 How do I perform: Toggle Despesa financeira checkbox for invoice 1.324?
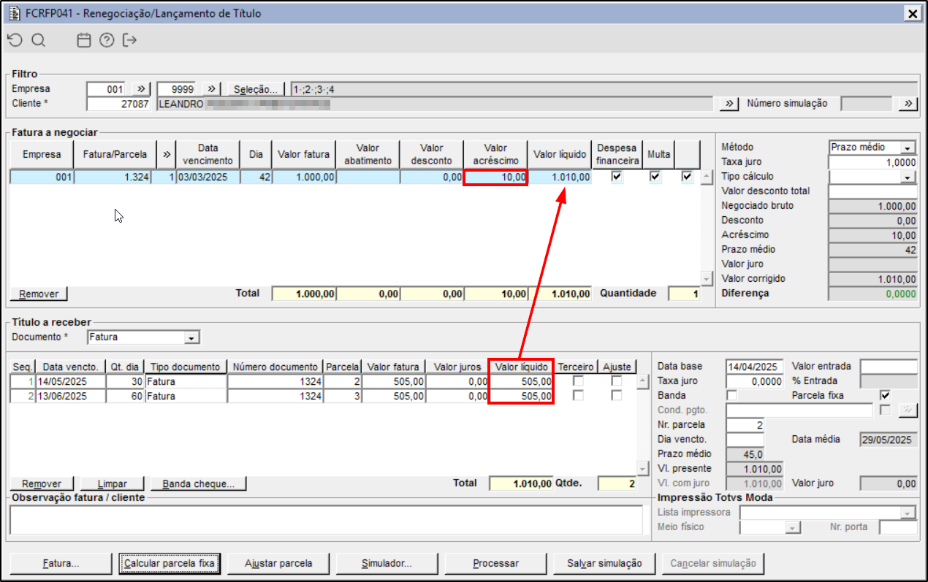[617, 177]
